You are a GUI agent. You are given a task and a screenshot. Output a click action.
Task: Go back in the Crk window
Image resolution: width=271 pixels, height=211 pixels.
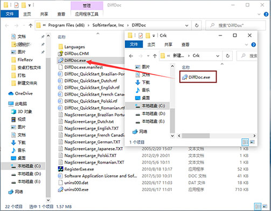tap(131, 56)
